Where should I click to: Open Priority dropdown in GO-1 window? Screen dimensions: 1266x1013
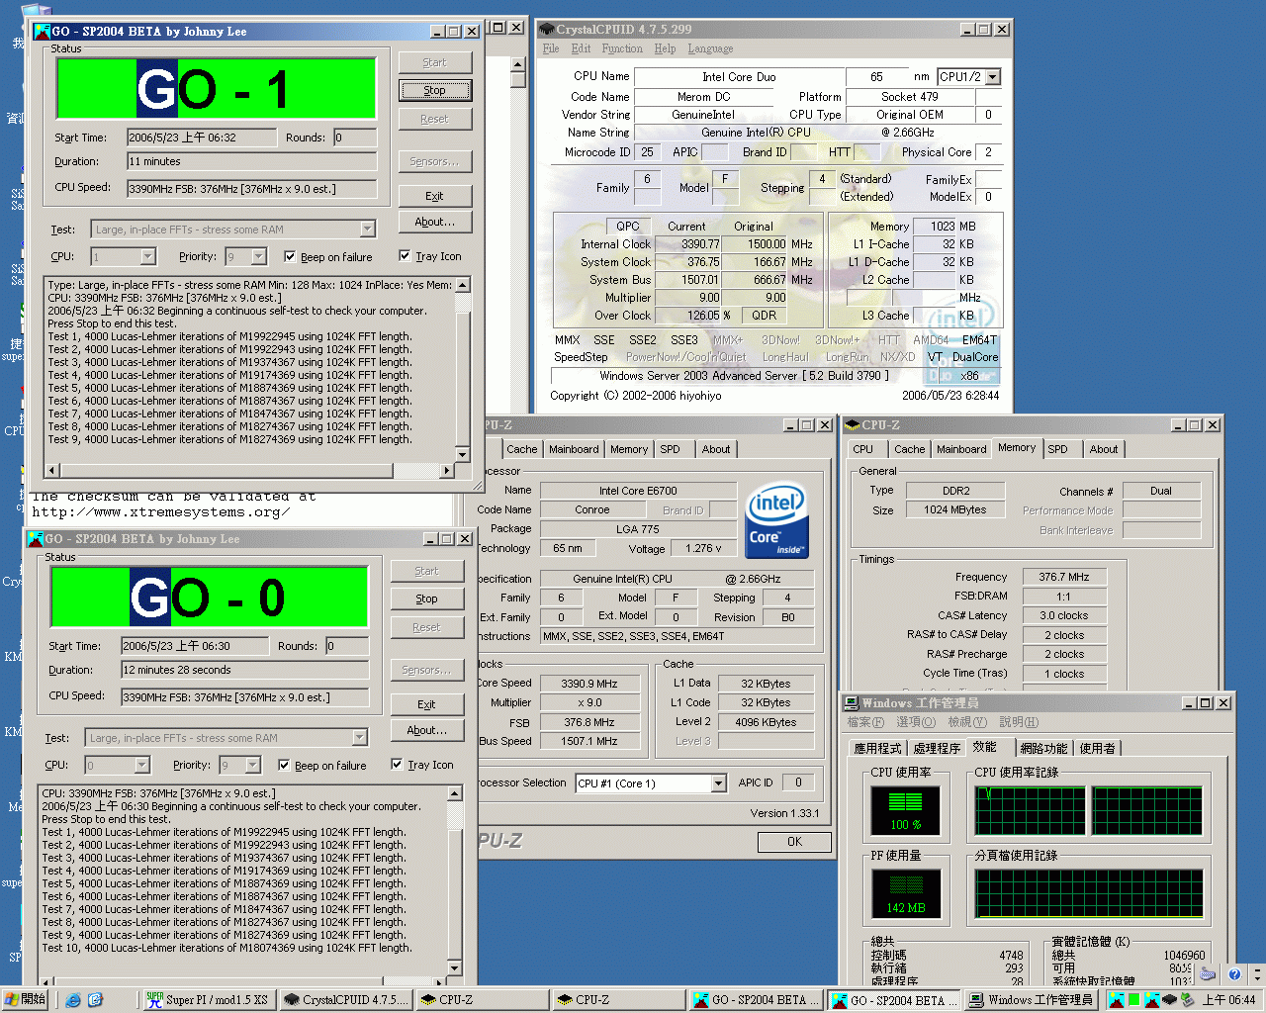259,257
